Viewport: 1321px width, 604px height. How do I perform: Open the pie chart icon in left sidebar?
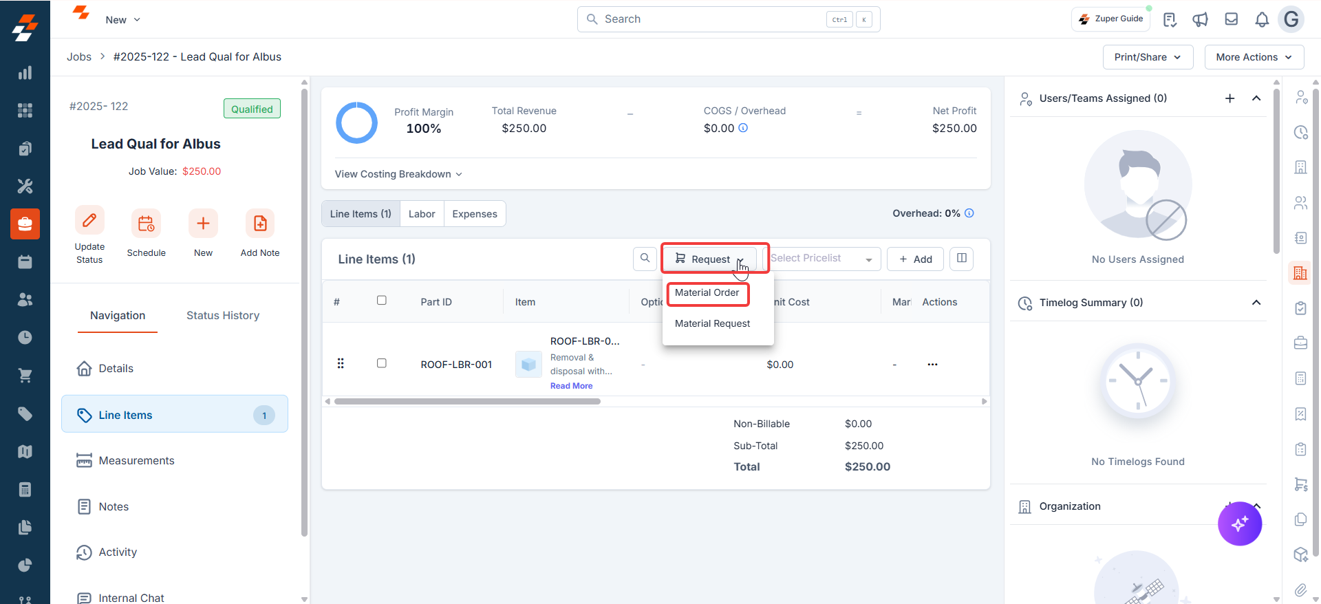click(x=25, y=565)
